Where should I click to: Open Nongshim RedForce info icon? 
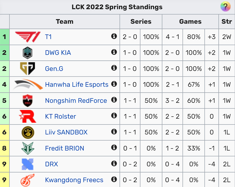pos(114,100)
